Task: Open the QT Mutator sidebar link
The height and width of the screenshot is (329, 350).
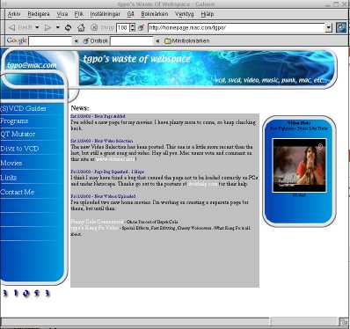Action: click(x=18, y=134)
